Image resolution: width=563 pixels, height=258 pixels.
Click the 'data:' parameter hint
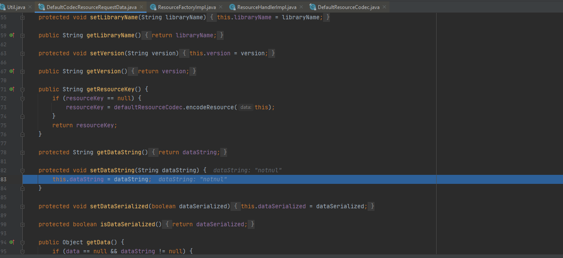tap(246, 107)
